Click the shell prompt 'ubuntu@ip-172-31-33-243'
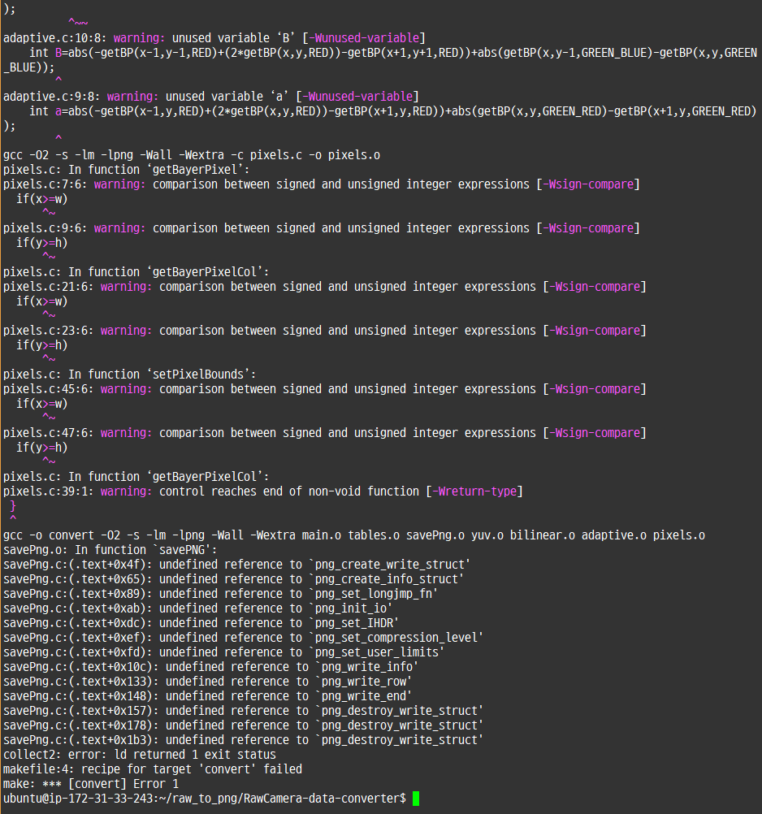The image size is (762, 814). point(78,799)
